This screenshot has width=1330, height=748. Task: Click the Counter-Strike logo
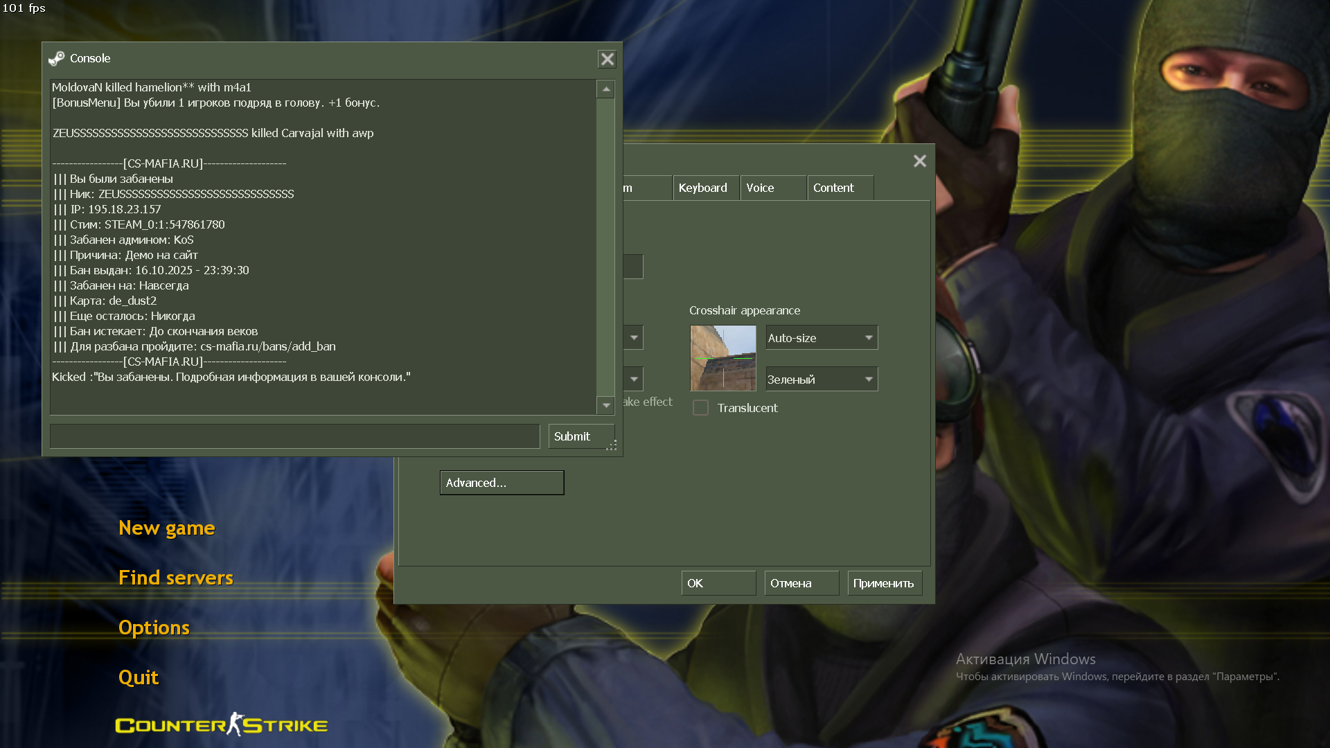coord(221,724)
